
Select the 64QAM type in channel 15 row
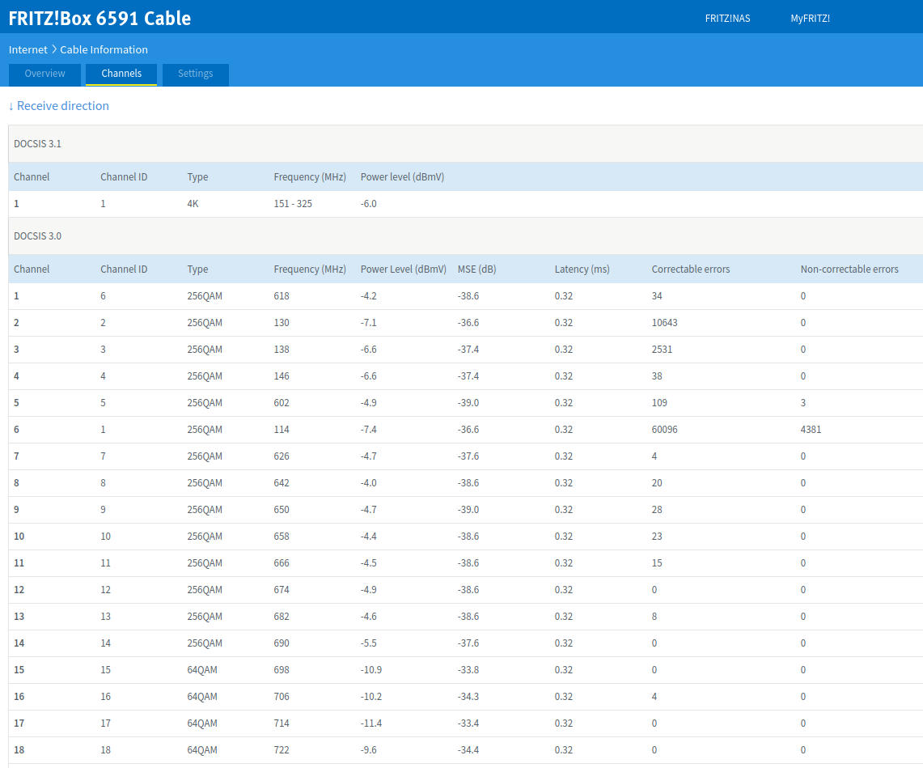click(x=202, y=669)
